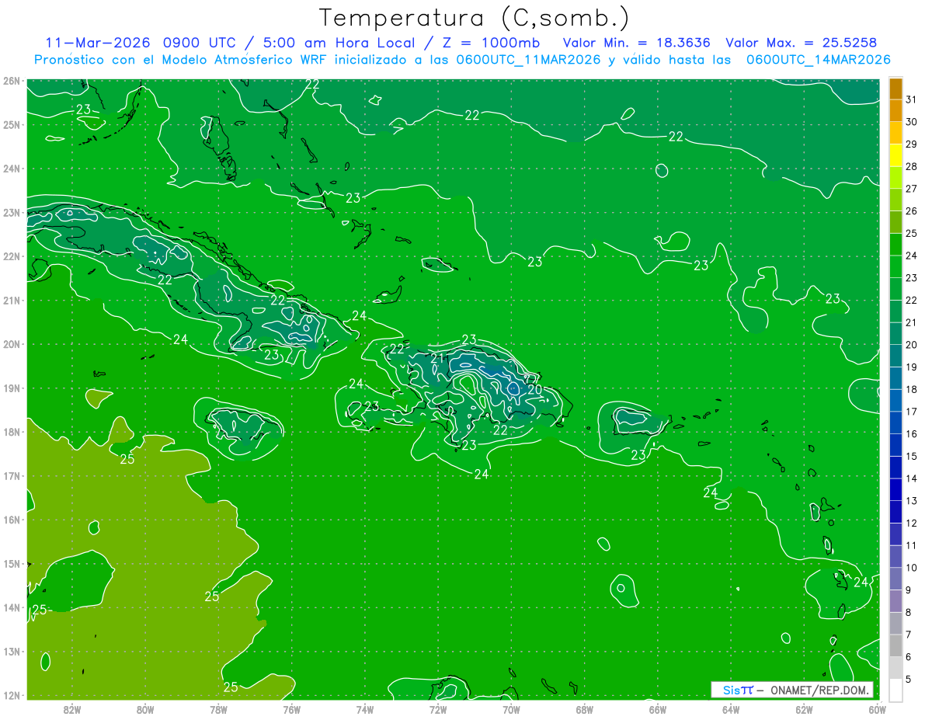
Task: Click the 62W longitude axis label
Action: pos(804,708)
